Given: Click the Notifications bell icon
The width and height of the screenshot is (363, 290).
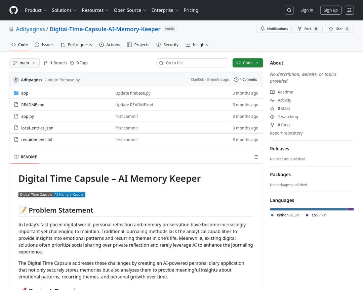Looking at the screenshot, I should click(263, 29).
